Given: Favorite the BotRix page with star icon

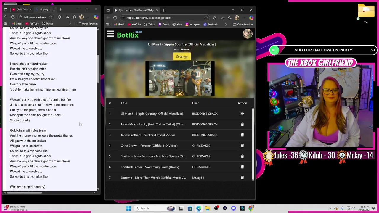Looking at the screenshot, I should click(206, 18).
